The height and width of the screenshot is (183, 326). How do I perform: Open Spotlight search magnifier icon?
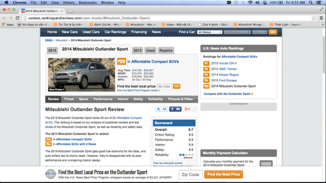click(311, 3)
